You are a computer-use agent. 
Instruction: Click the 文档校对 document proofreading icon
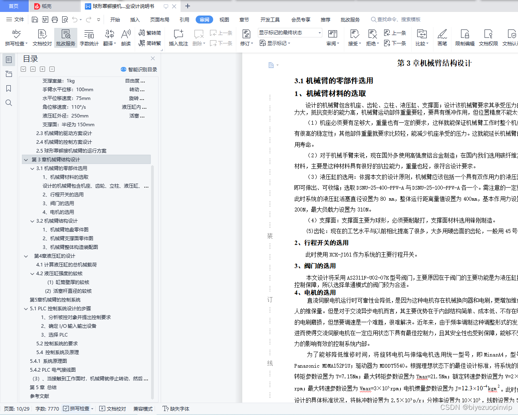42,38
